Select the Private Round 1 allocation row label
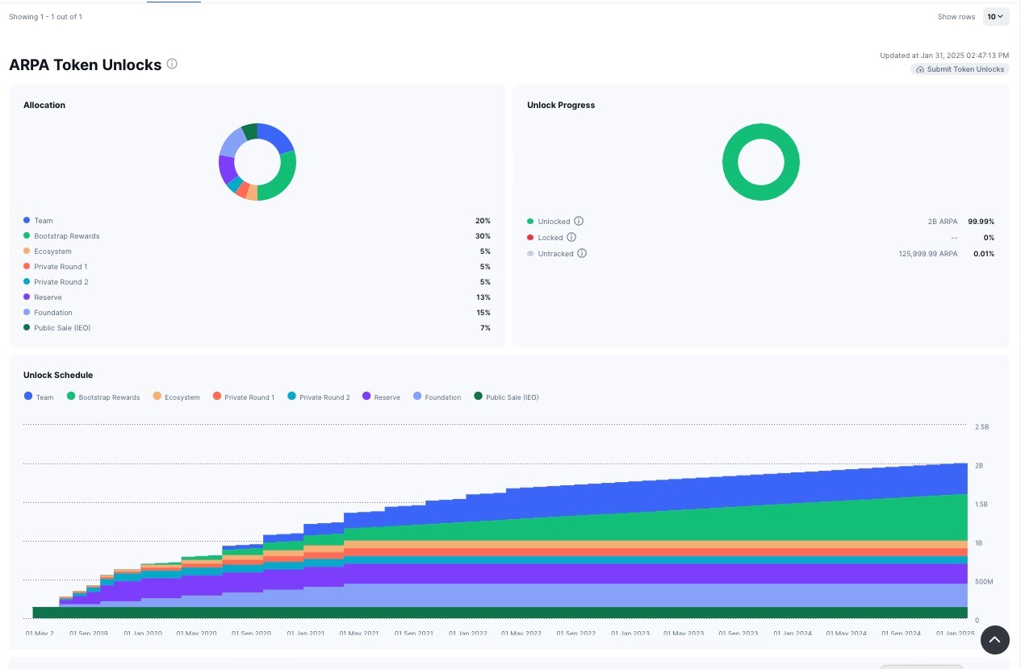The width and height of the screenshot is (1021, 669). pos(61,267)
